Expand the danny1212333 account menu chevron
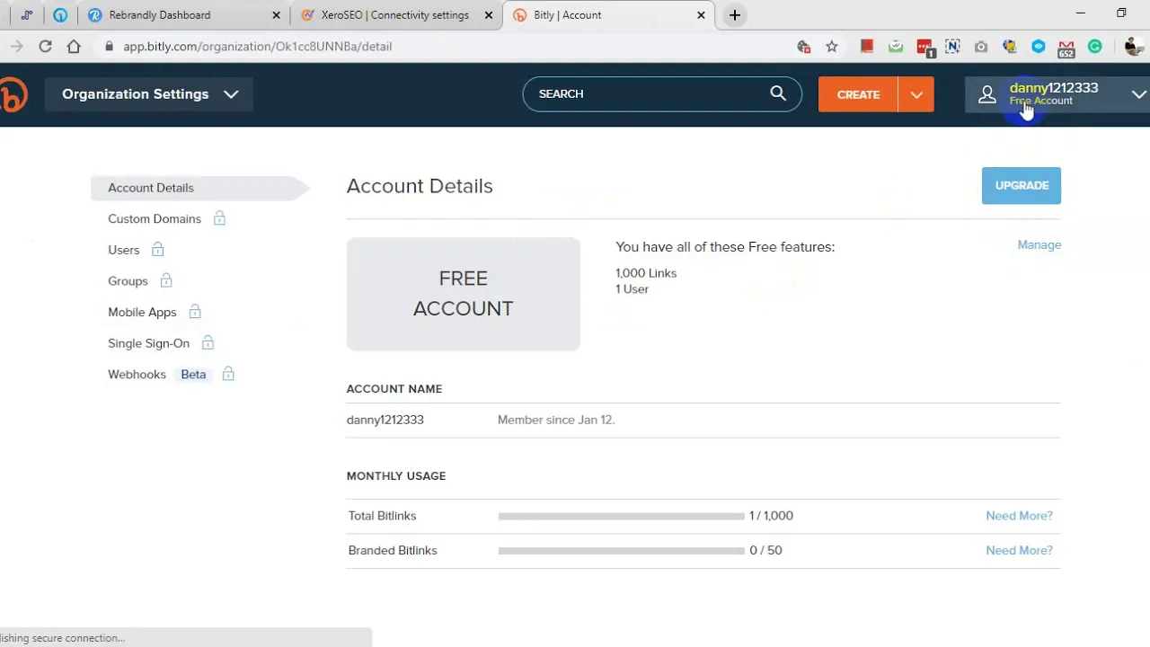The image size is (1150, 647). [1138, 94]
